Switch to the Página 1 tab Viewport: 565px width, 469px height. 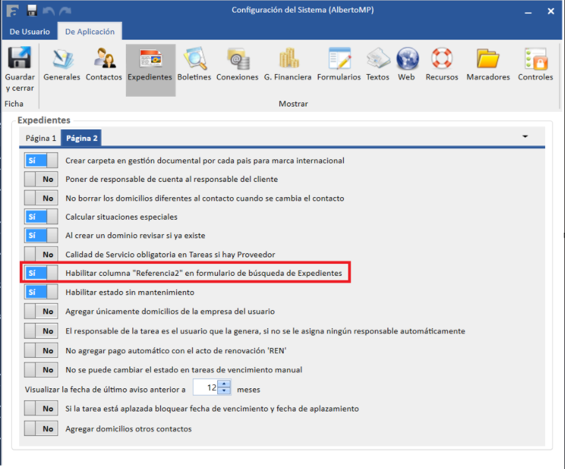[x=40, y=138]
